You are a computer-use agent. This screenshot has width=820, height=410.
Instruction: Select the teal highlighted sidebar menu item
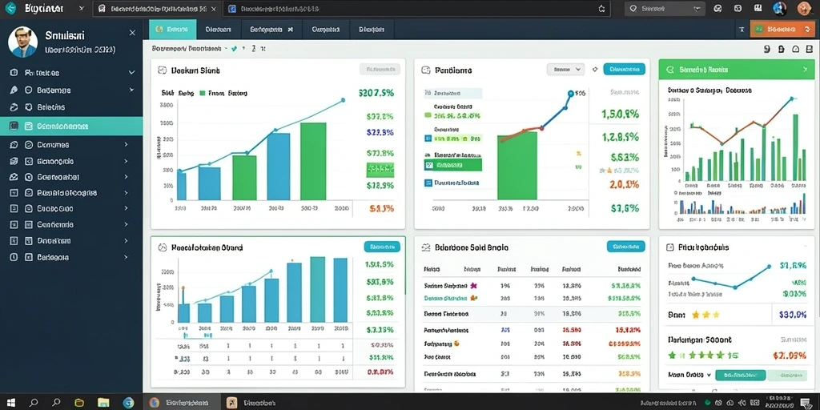[x=71, y=126]
